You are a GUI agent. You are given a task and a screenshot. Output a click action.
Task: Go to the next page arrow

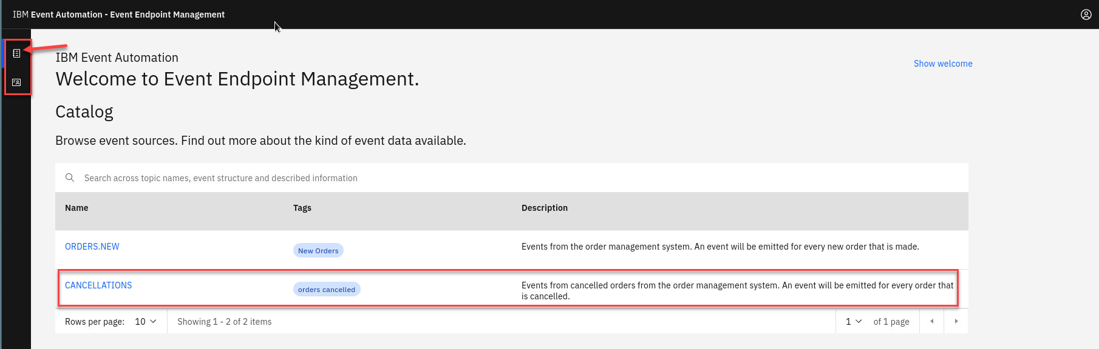(956, 322)
